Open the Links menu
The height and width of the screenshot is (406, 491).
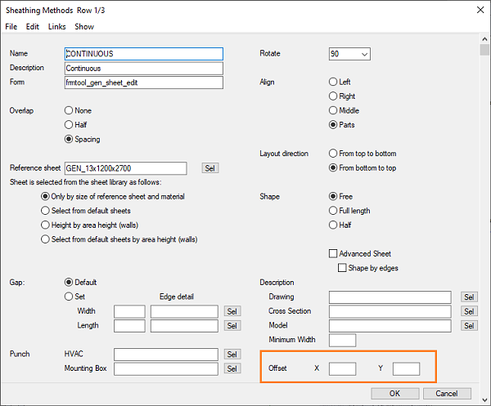click(x=57, y=26)
